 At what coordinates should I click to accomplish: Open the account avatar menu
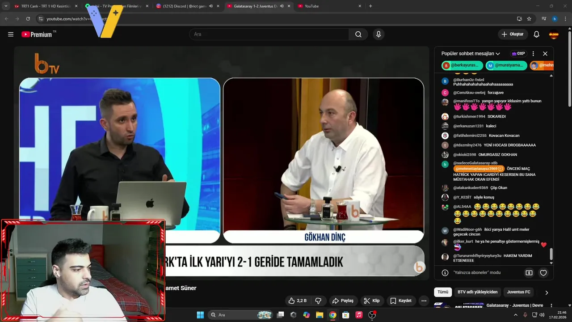(x=554, y=34)
